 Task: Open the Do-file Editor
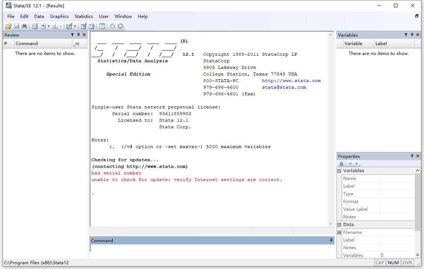coord(69,26)
